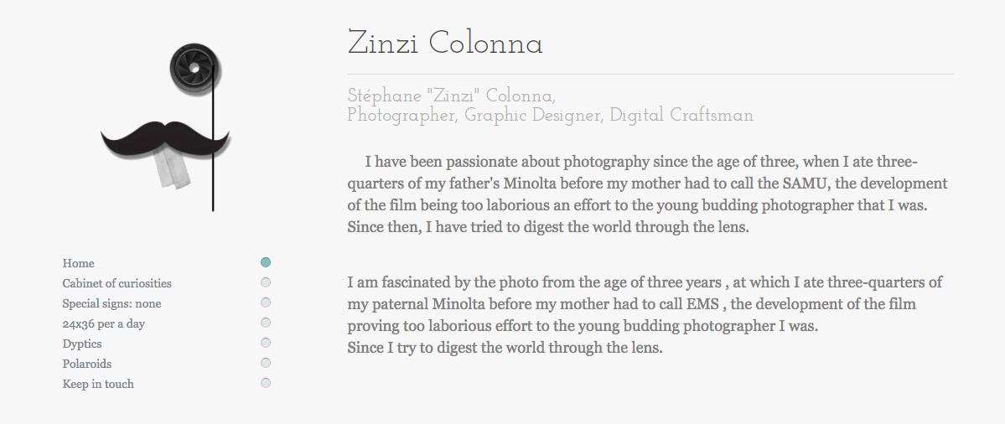Go to Cabinet of curiosities page

pyautogui.click(x=117, y=283)
